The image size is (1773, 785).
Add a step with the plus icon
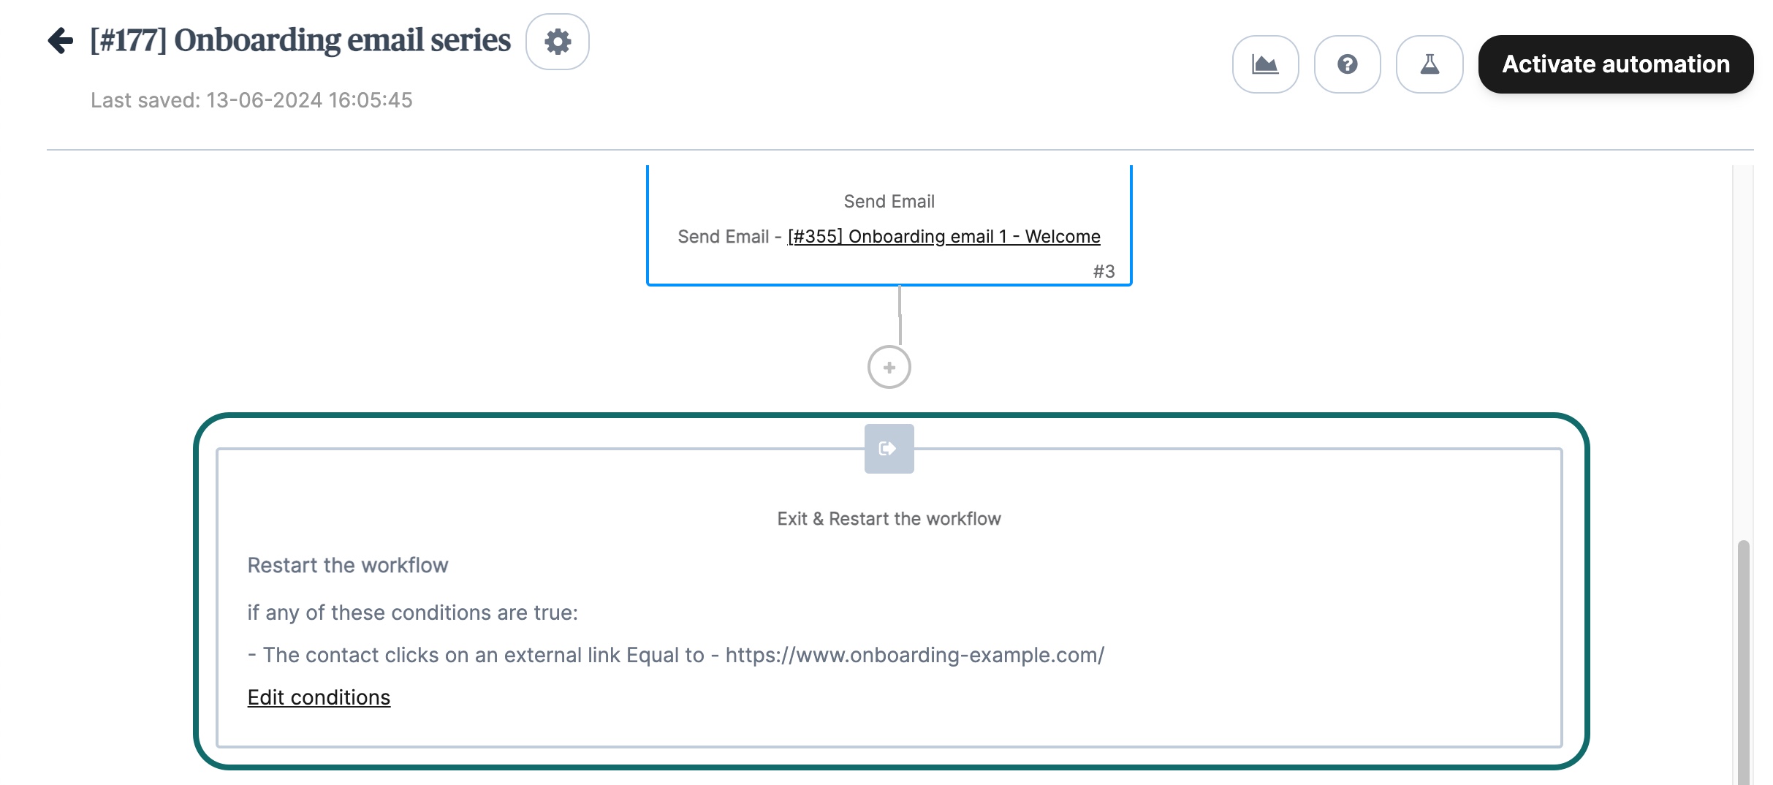[889, 367]
